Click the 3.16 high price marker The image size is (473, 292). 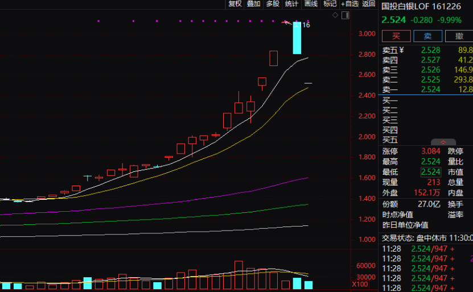[x=302, y=25]
